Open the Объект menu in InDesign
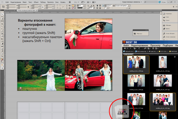Screen dimensions: 178x119 pyautogui.click(x=36, y=2)
